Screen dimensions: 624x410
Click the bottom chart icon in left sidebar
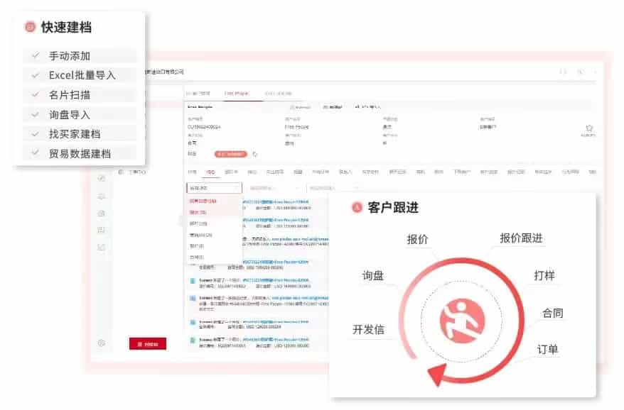coord(102,247)
